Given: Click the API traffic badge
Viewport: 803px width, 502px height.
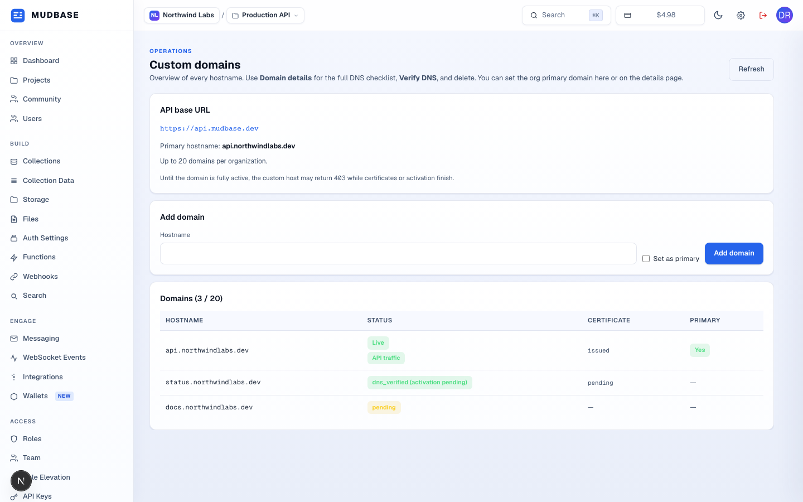Looking at the screenshot, I should (386, 358).
